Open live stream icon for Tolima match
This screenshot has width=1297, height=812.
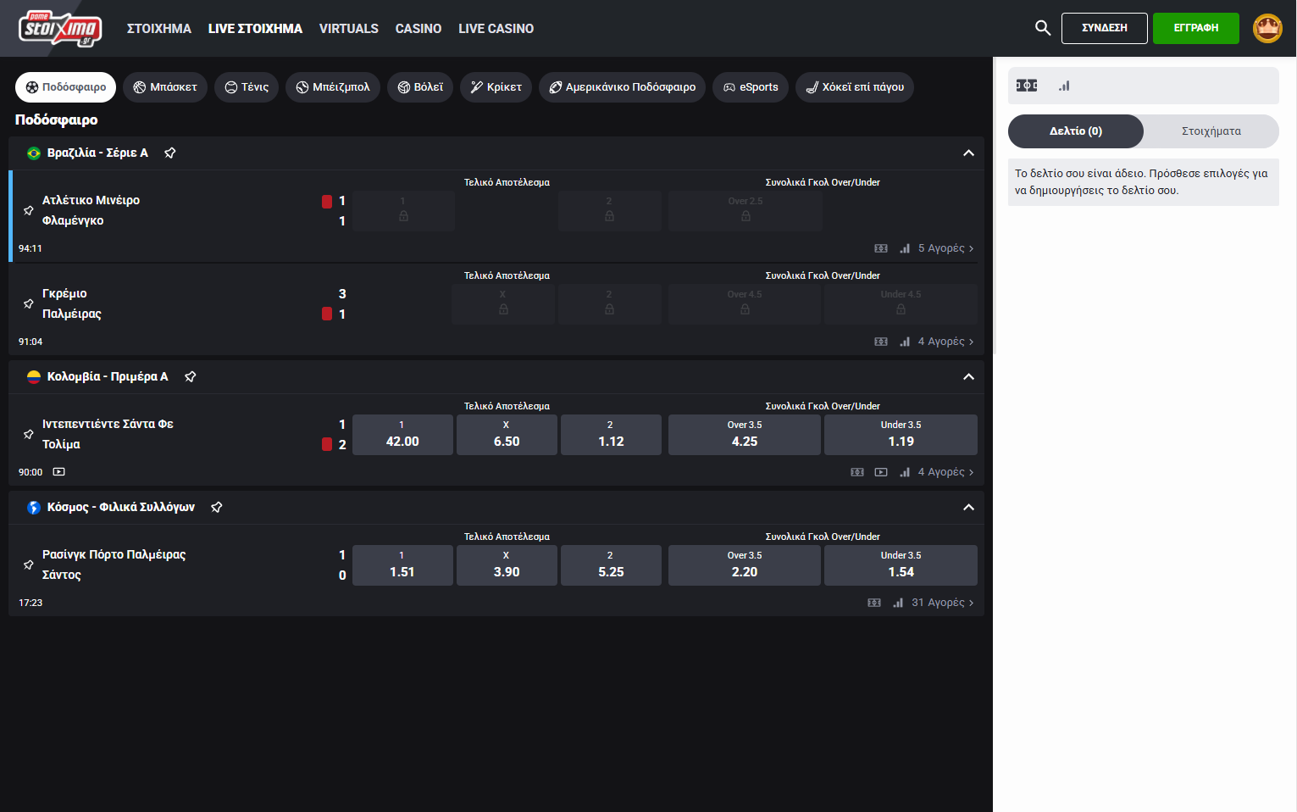click(x=881, y=472)
